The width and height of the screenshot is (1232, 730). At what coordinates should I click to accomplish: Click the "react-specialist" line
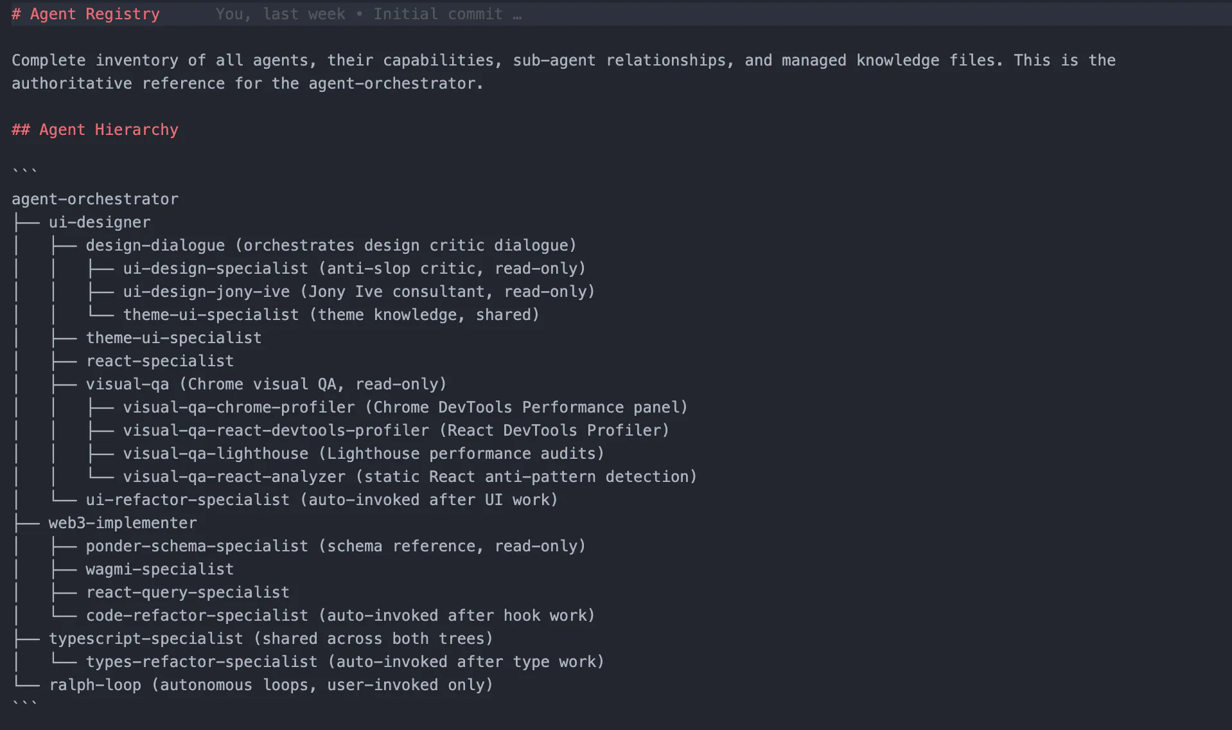(160, 361)
